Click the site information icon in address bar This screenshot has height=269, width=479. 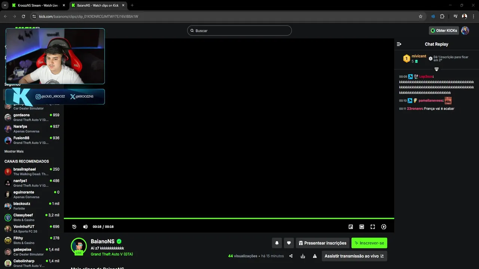coord(34,16)
